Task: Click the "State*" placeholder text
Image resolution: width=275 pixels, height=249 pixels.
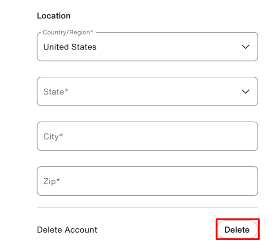Action: (56, 92)
